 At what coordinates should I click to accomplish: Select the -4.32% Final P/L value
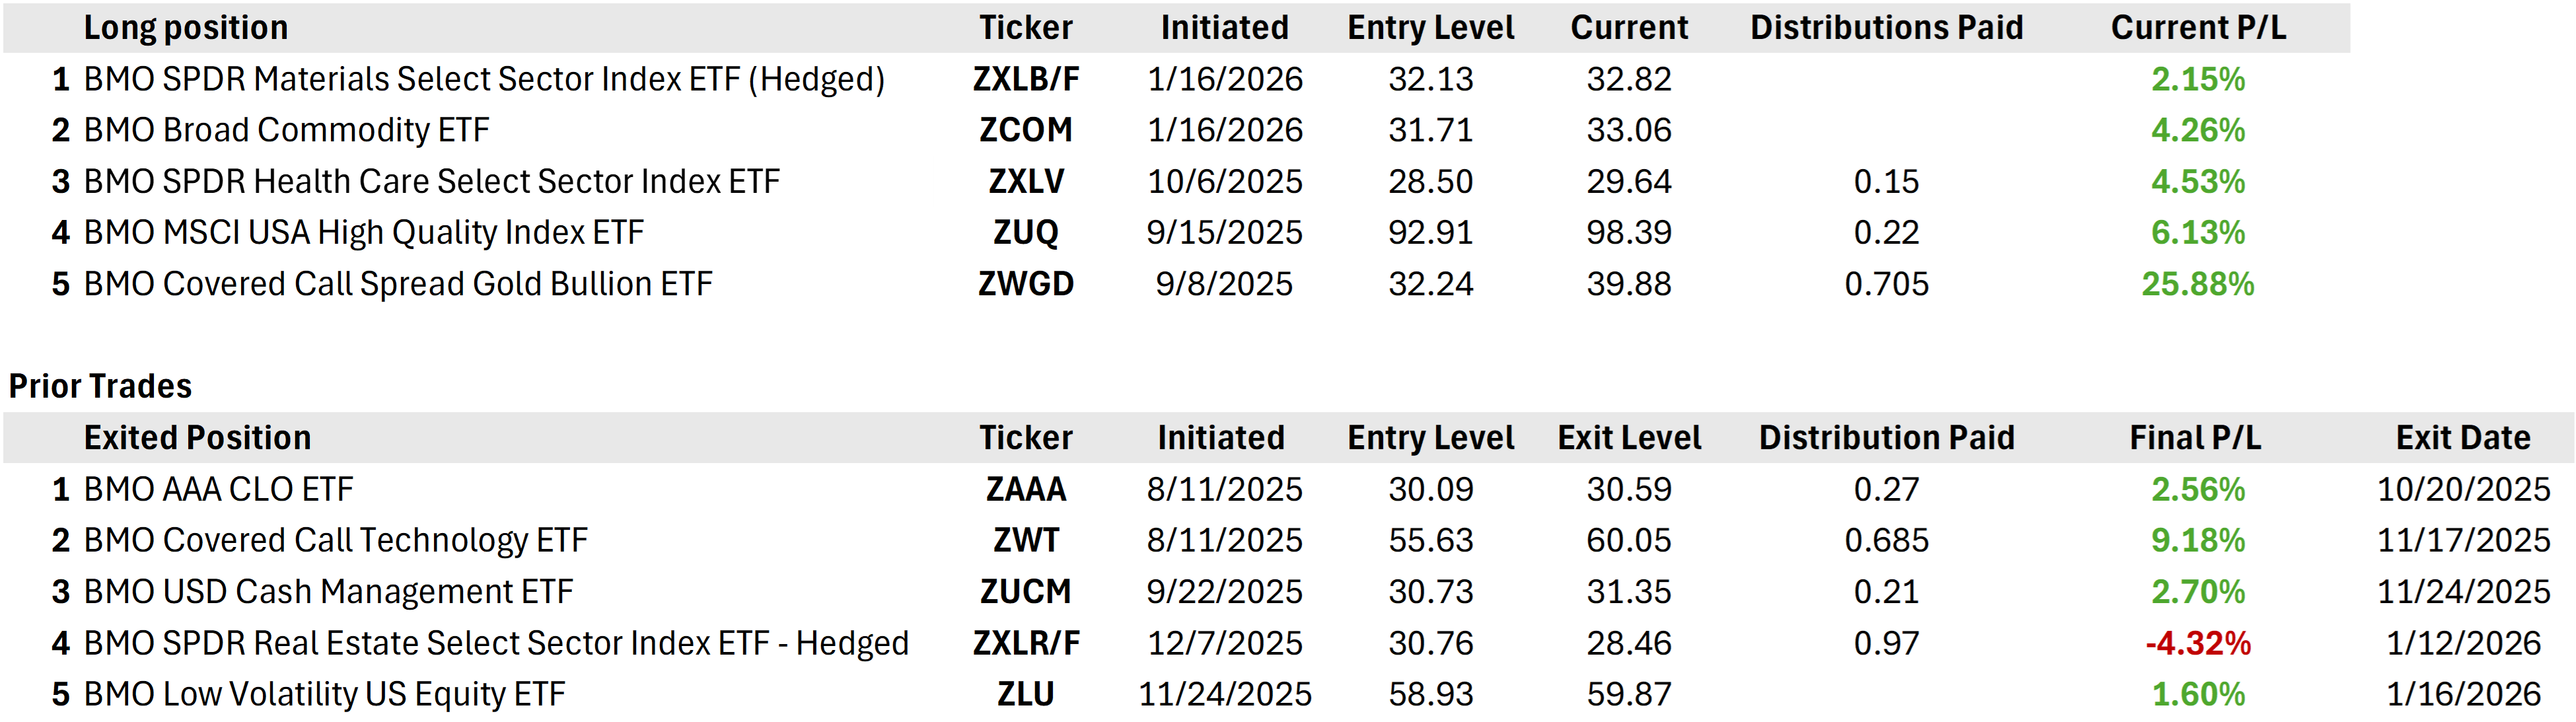(x=2197, y=643)
